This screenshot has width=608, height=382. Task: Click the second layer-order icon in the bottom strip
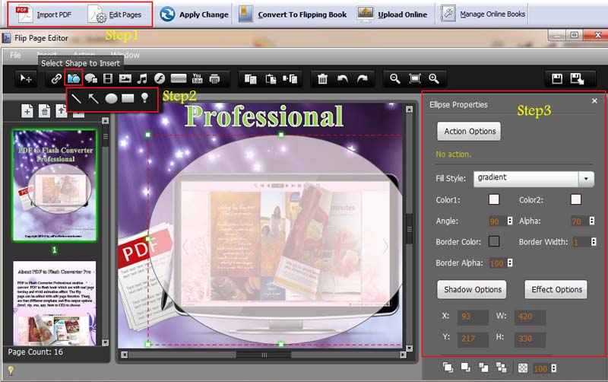[x=466, y=368]
